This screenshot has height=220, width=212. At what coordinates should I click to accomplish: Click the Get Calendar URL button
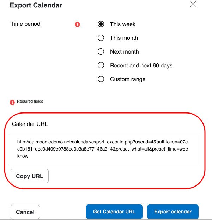(x=114, y=212)
